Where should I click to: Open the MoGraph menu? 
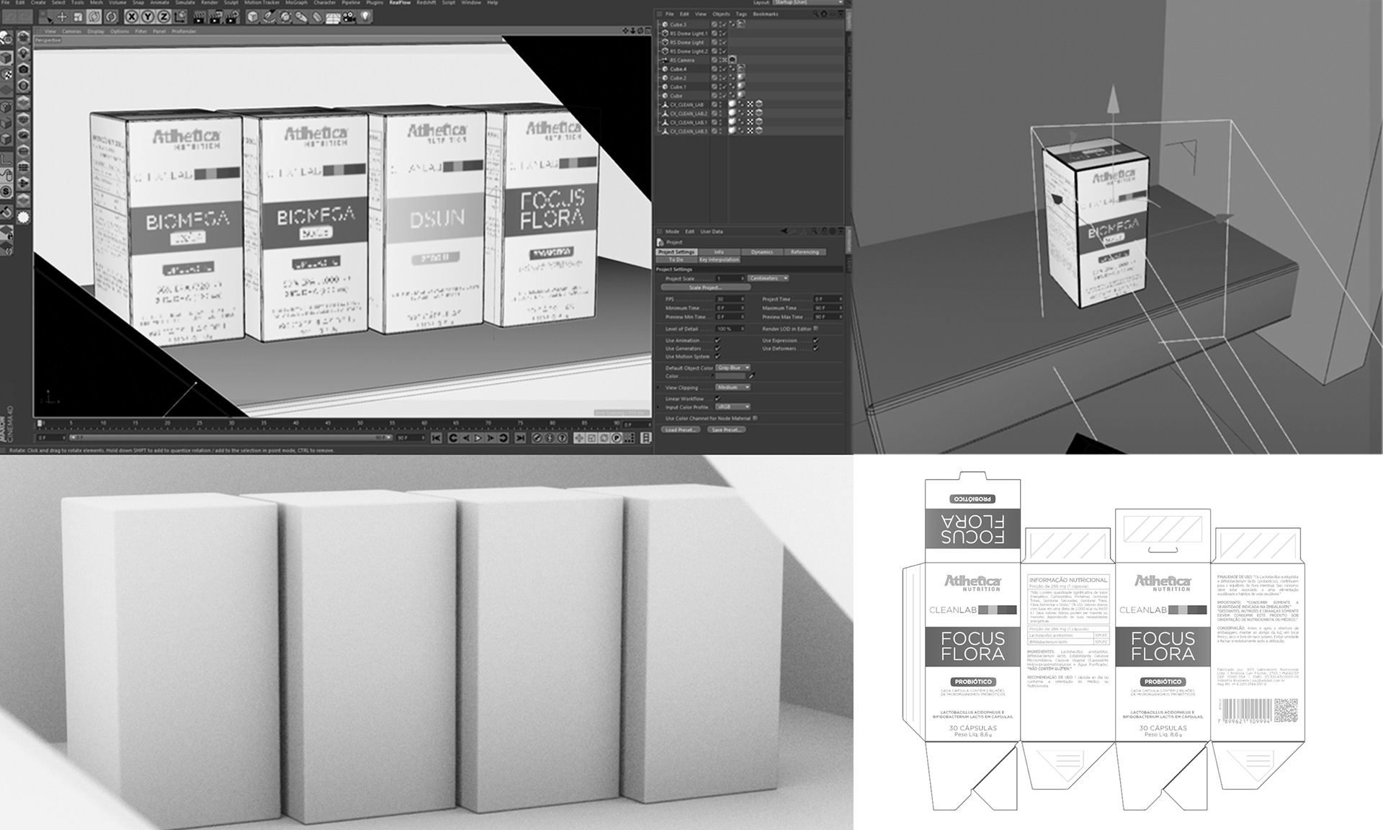296,3
